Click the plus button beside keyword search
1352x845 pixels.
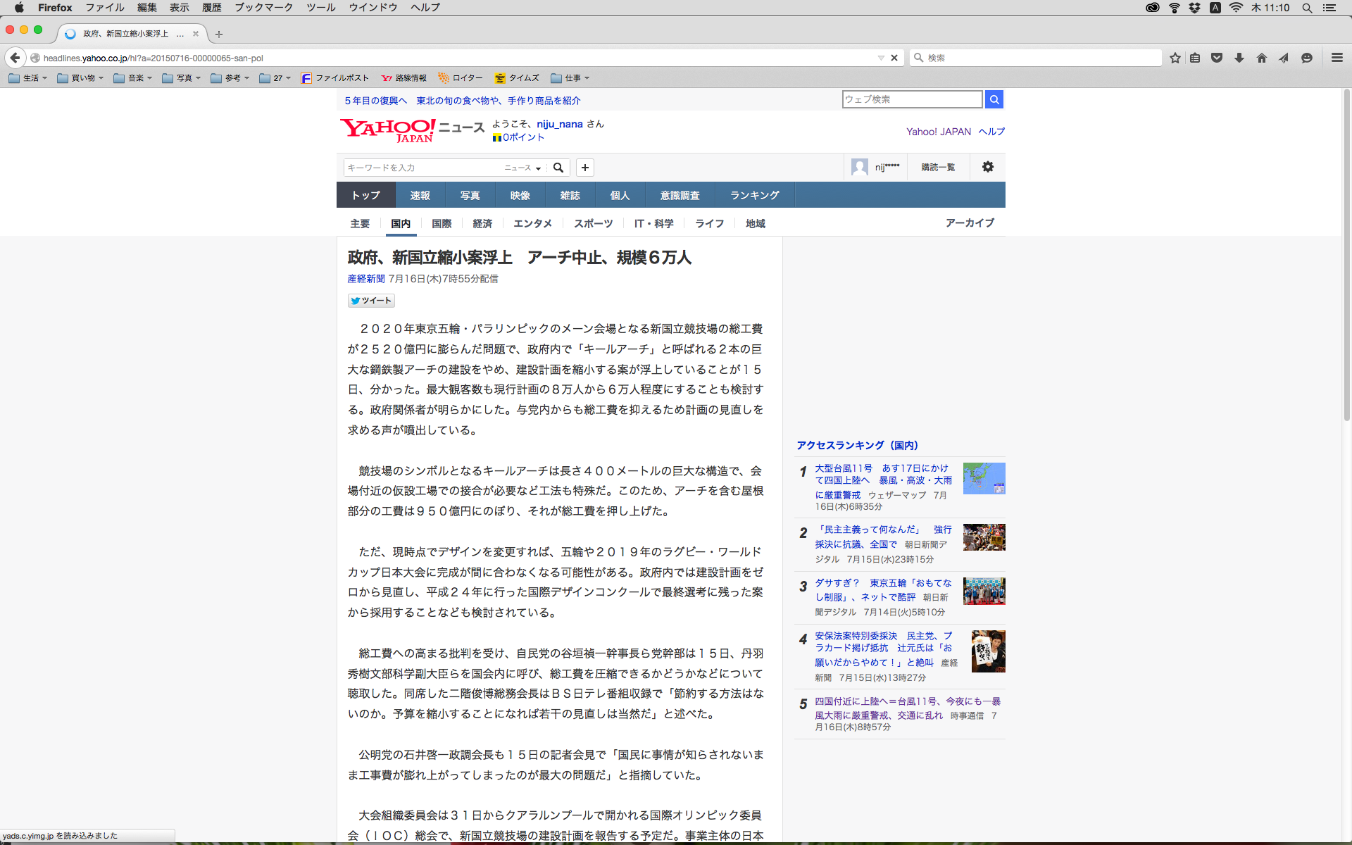585,168
